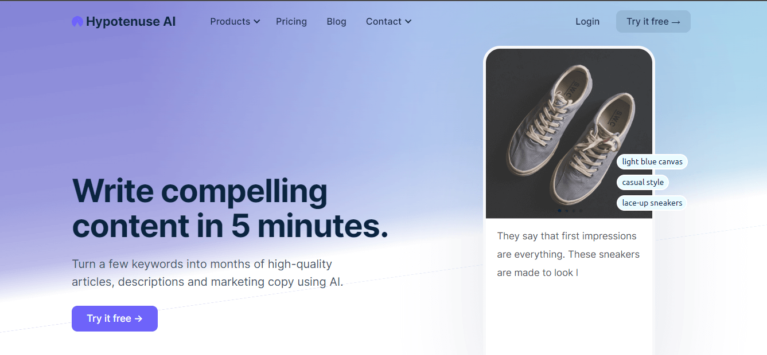Click the arrow in the navigation Try it free button

point(676,22)
